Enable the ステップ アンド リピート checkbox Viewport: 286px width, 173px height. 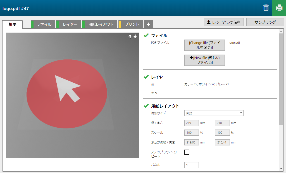[187, 152]
